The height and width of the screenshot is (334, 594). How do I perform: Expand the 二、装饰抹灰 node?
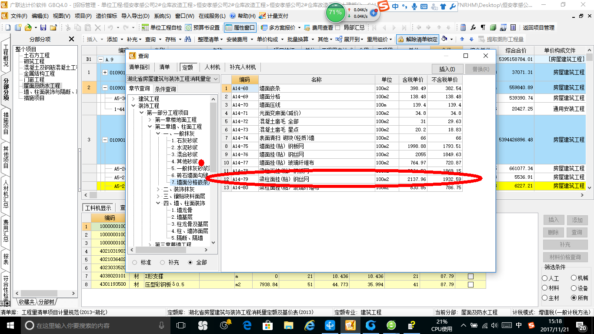pyautogui.click(x=158, y=189)
